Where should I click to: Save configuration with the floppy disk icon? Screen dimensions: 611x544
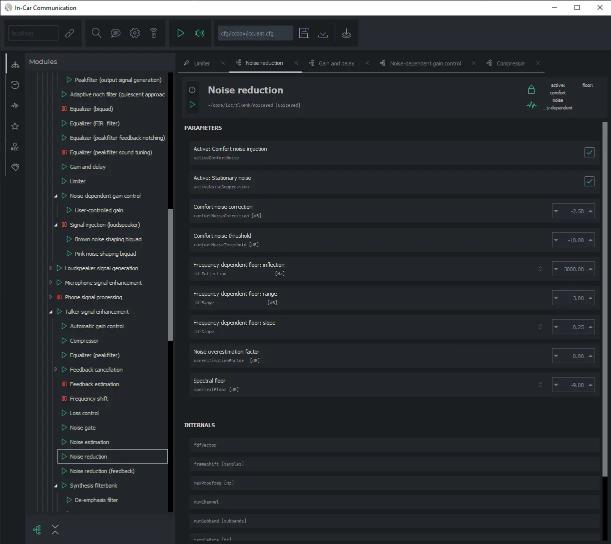[x=304, y=33]
